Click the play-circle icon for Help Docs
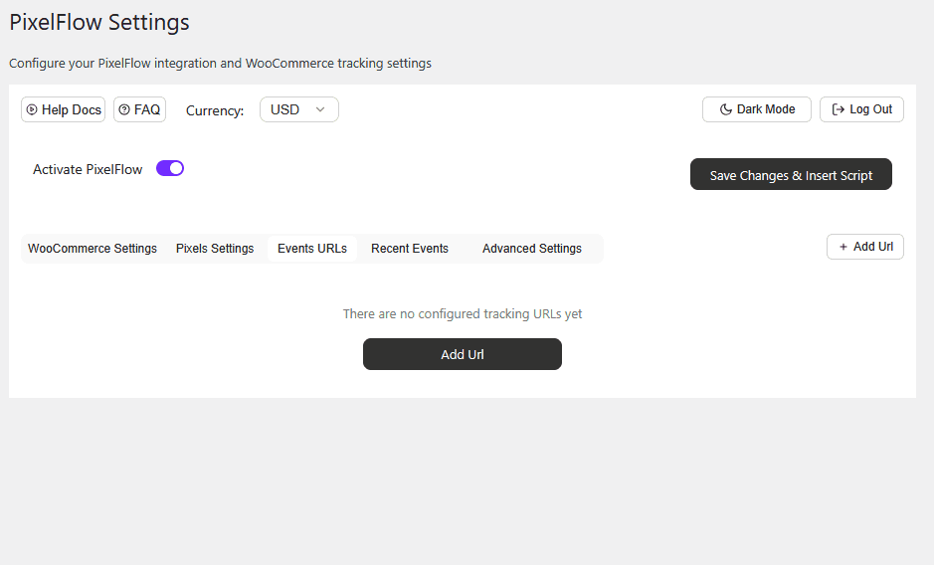This screenshot has width=934, height=565. click(33, 109)
